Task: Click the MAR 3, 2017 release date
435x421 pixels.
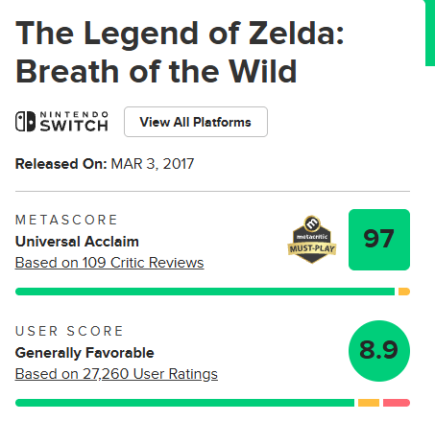Action: [153, 164]
